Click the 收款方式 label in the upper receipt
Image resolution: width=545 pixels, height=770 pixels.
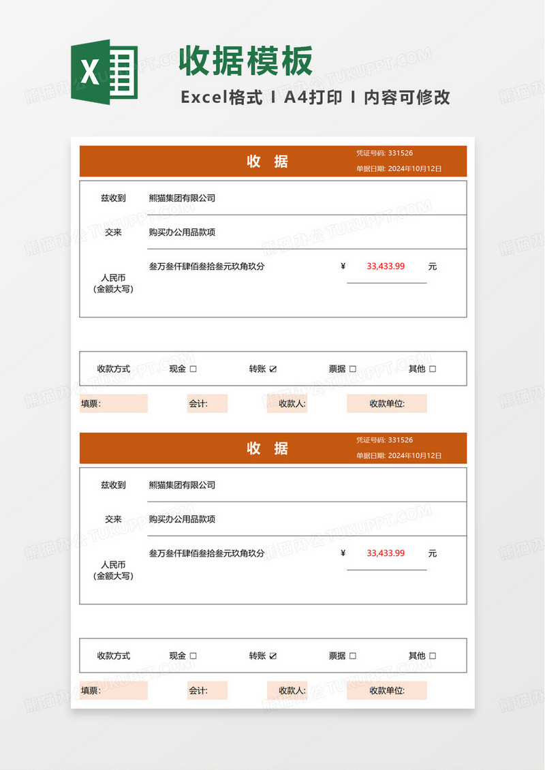[113, 369]
